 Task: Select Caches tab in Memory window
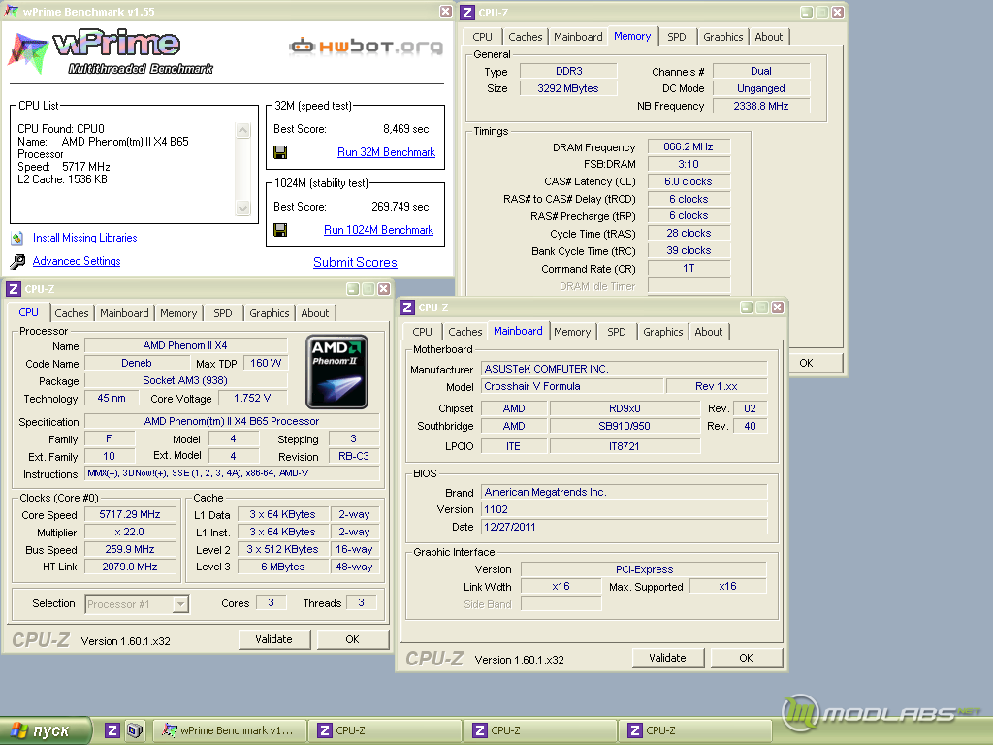(x=526, y=37)
